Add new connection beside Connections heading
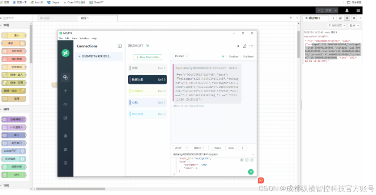Viewport: 376px width, 195px height. point(120,46)
